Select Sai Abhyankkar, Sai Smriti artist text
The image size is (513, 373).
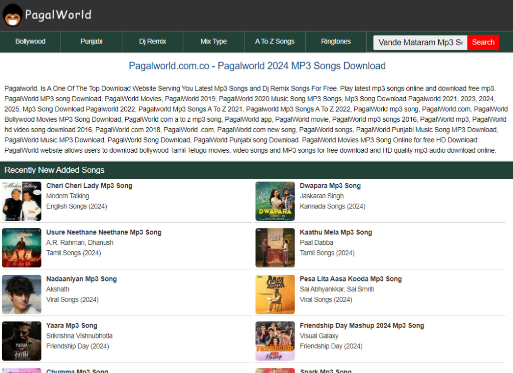337,289
